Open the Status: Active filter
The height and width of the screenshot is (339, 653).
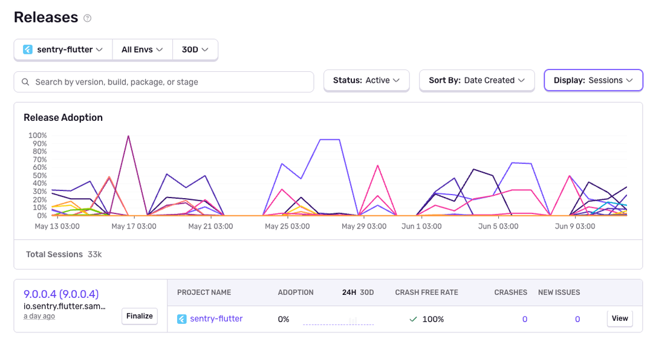coord(366,80)
